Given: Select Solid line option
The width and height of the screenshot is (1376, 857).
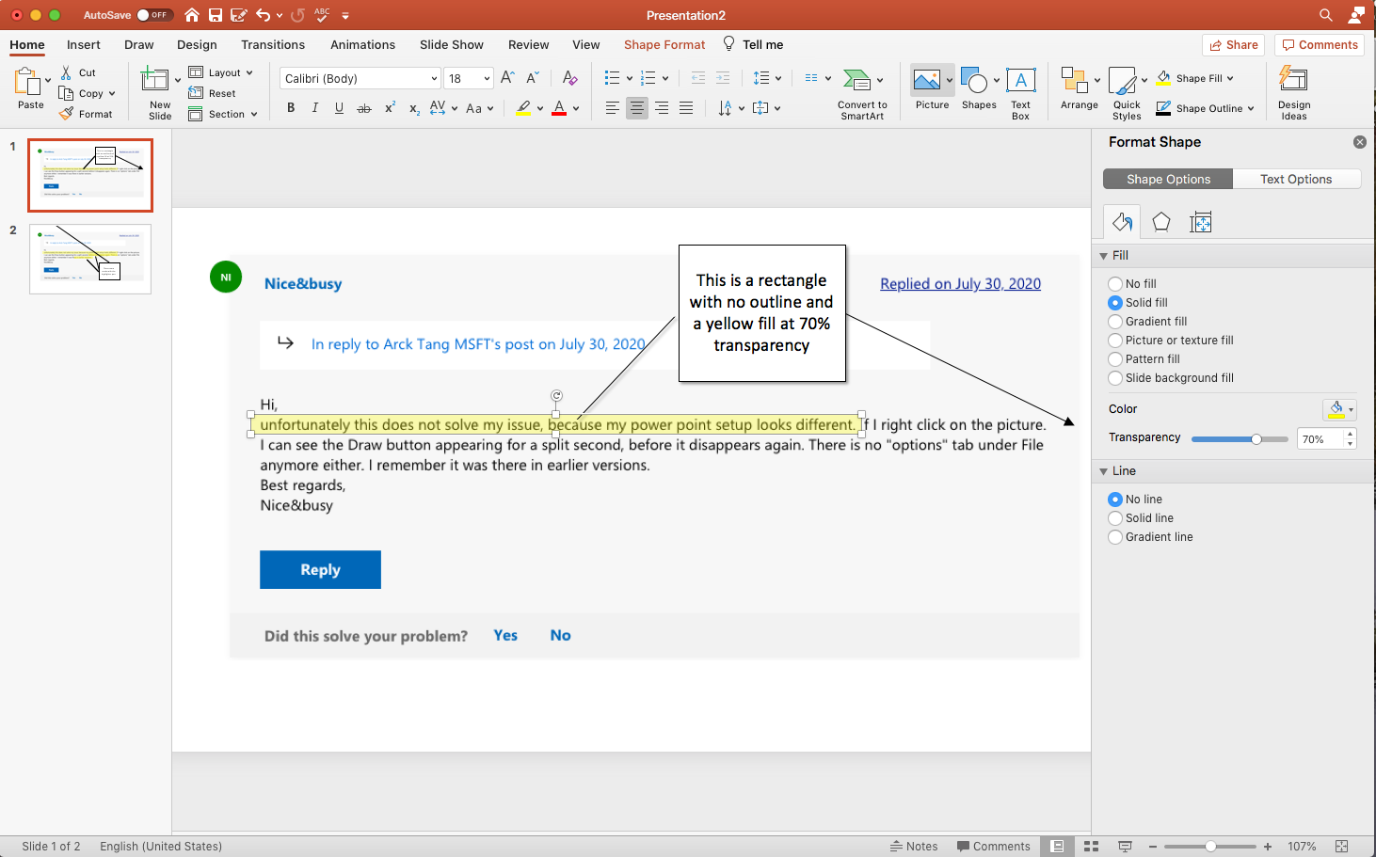Looking at the screenshot, I should (x=1115, y=518).
